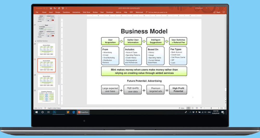260x138 pixels.
Task: Show hidden system tray icons chevron
Action: tap(190, 112)
